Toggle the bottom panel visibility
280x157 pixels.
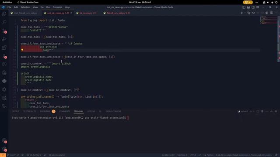(248, 7)
